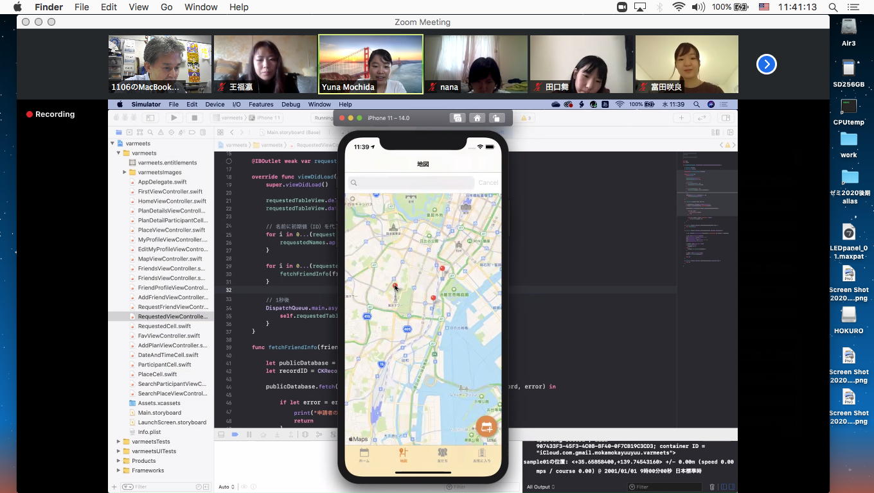Expand the varmeetsImages folder

coord(125,172)
